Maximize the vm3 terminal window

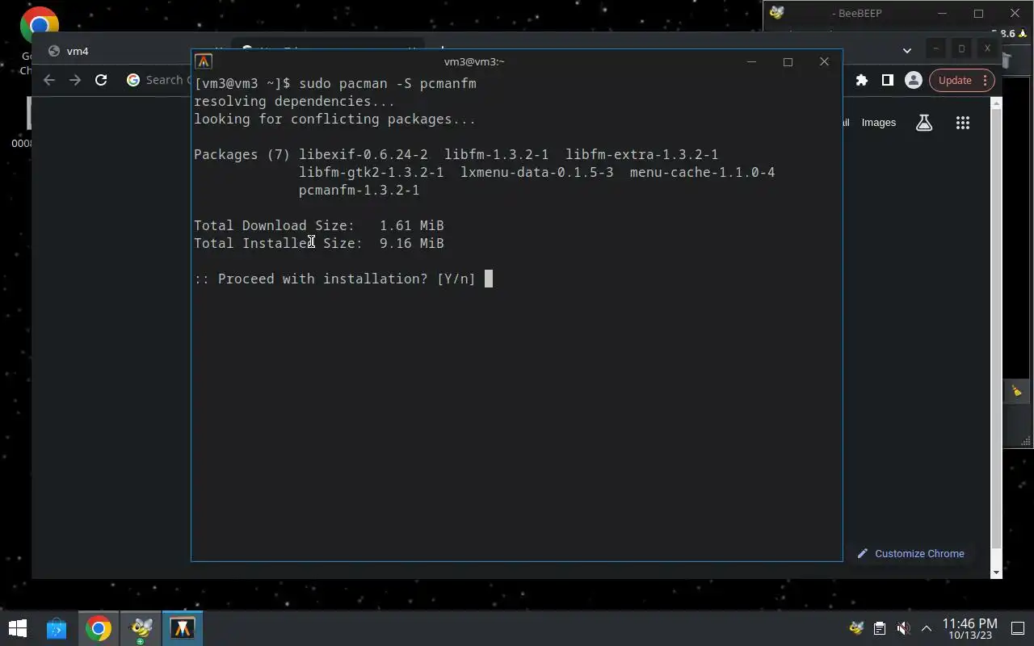click(788, 61)
